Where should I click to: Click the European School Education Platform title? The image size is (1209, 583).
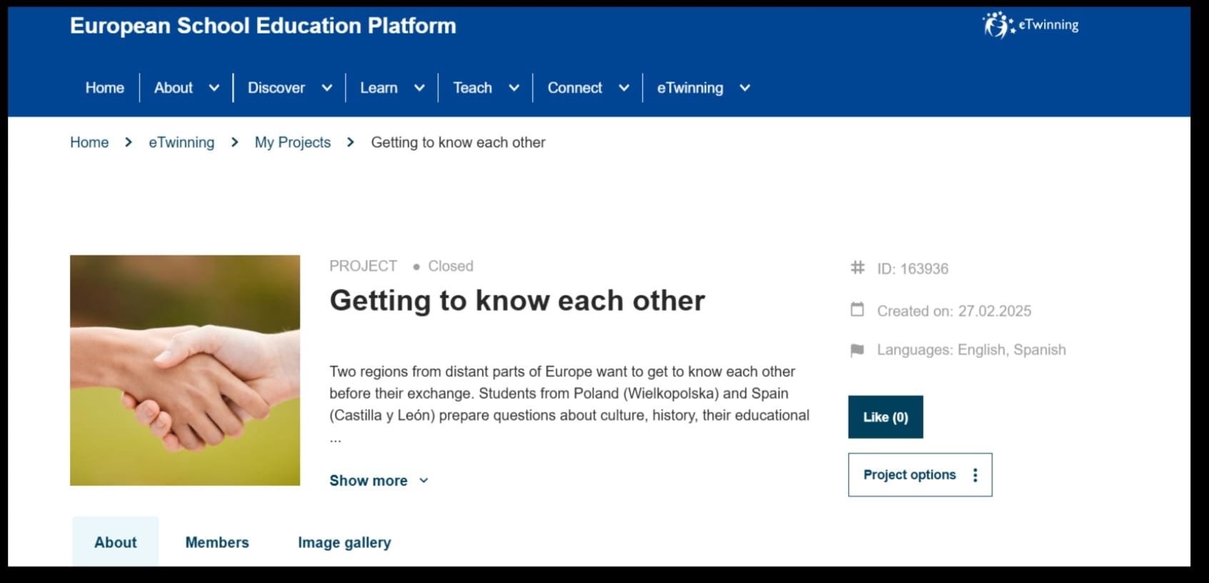(x=263, y=26)
